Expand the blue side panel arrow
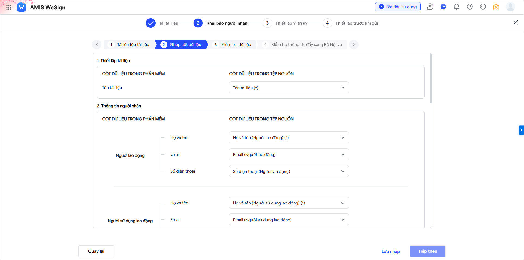The height and width of the screenshot is (260, 524). (x=521, y=130)
